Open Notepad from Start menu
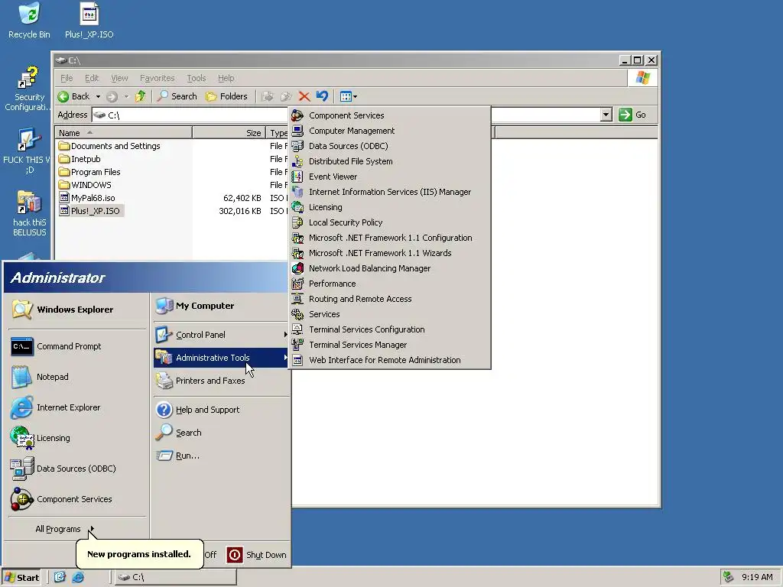This screenshot has width=783, height=587. point(77,377)
